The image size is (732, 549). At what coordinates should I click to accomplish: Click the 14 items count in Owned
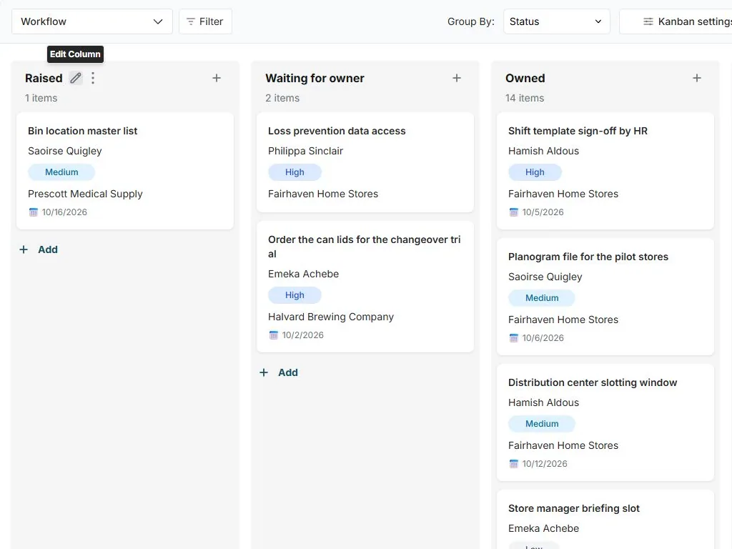tap(525, 98)
